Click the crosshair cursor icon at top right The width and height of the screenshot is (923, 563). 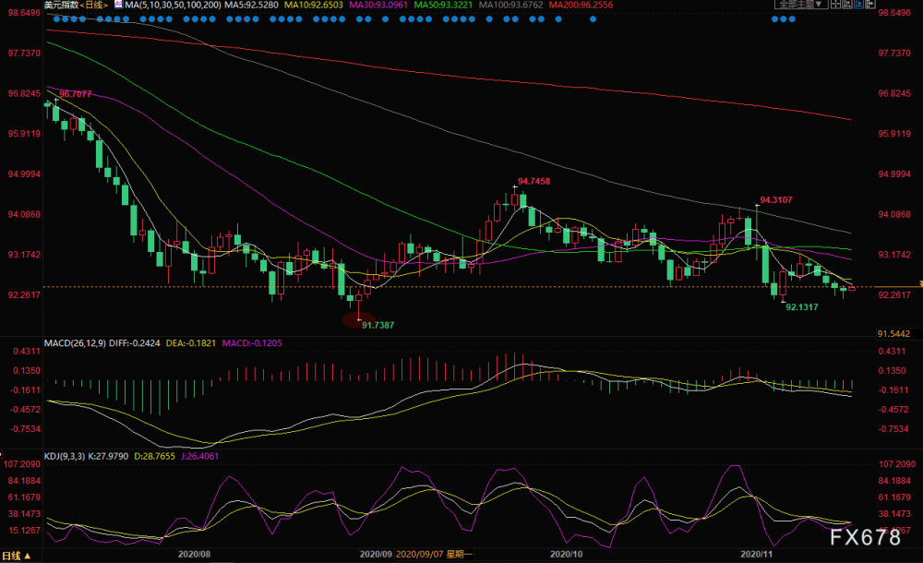click(835, 4)
